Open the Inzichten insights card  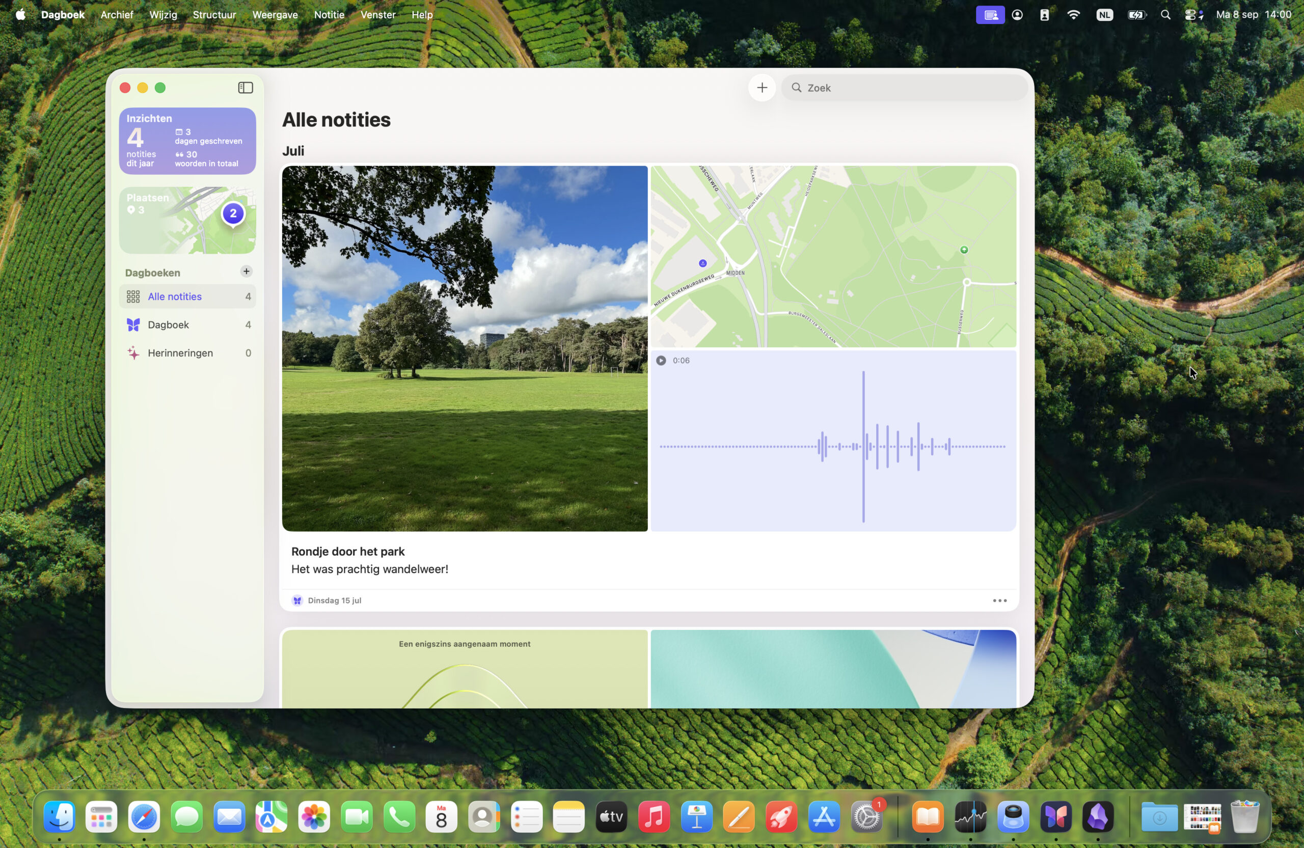pos(187,142)
